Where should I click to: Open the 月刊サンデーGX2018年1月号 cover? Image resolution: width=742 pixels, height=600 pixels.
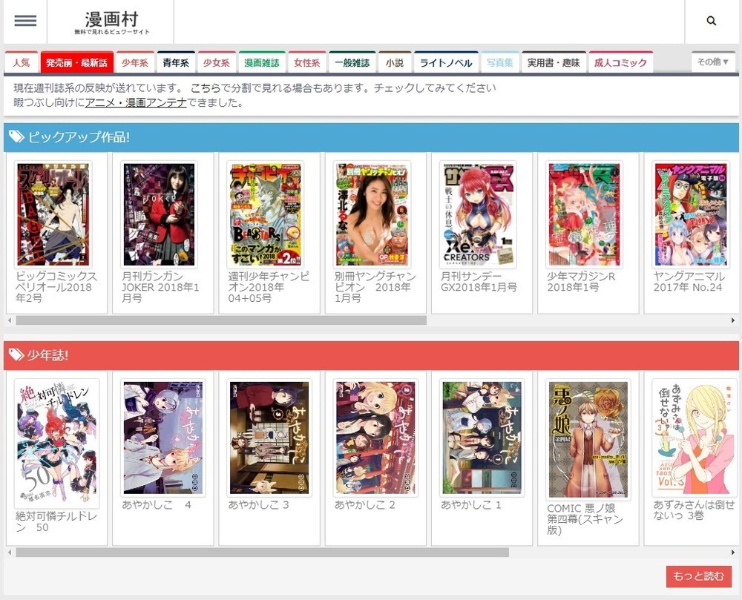478,214
